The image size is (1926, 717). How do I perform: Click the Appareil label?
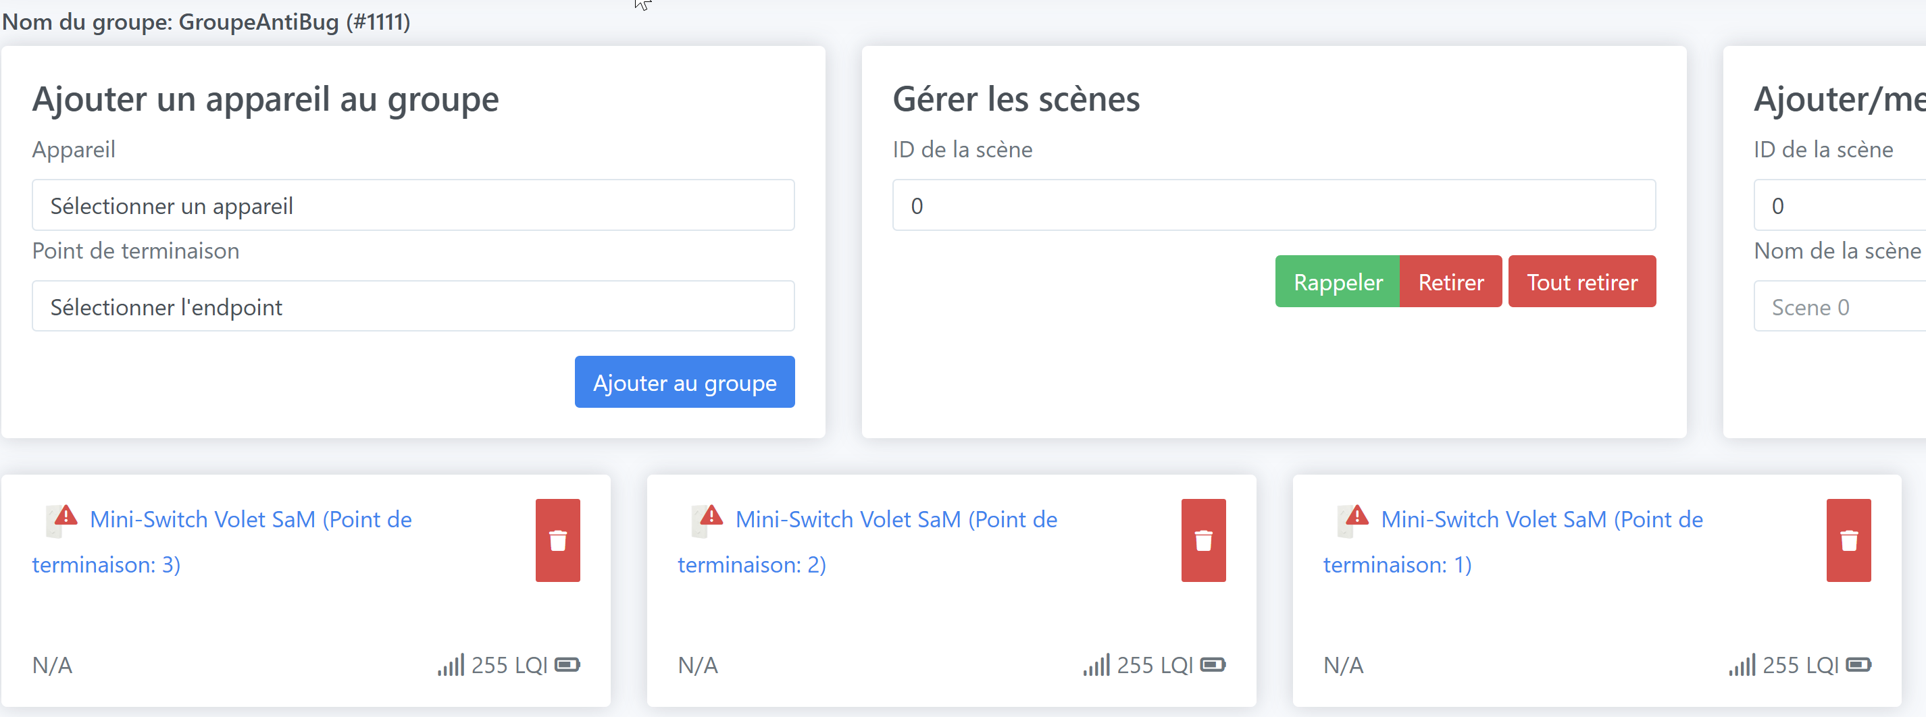click(x=73, y=149)
